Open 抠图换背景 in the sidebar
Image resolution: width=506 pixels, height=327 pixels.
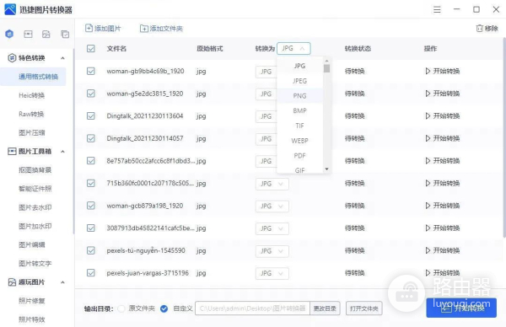click(35, 170)
